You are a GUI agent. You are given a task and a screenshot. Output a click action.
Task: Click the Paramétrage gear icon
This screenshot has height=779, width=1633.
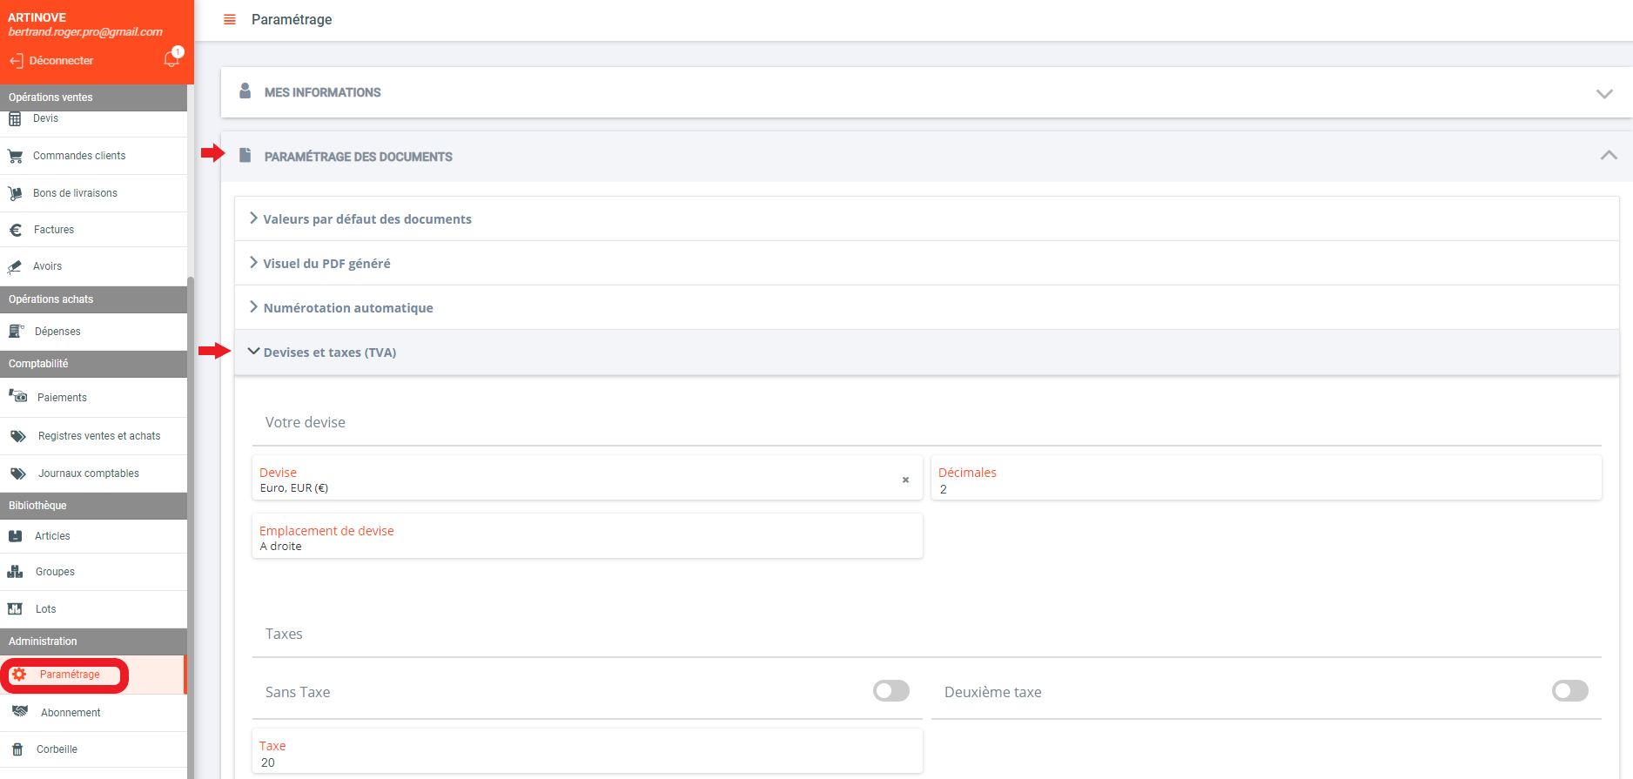coord(19,675)
